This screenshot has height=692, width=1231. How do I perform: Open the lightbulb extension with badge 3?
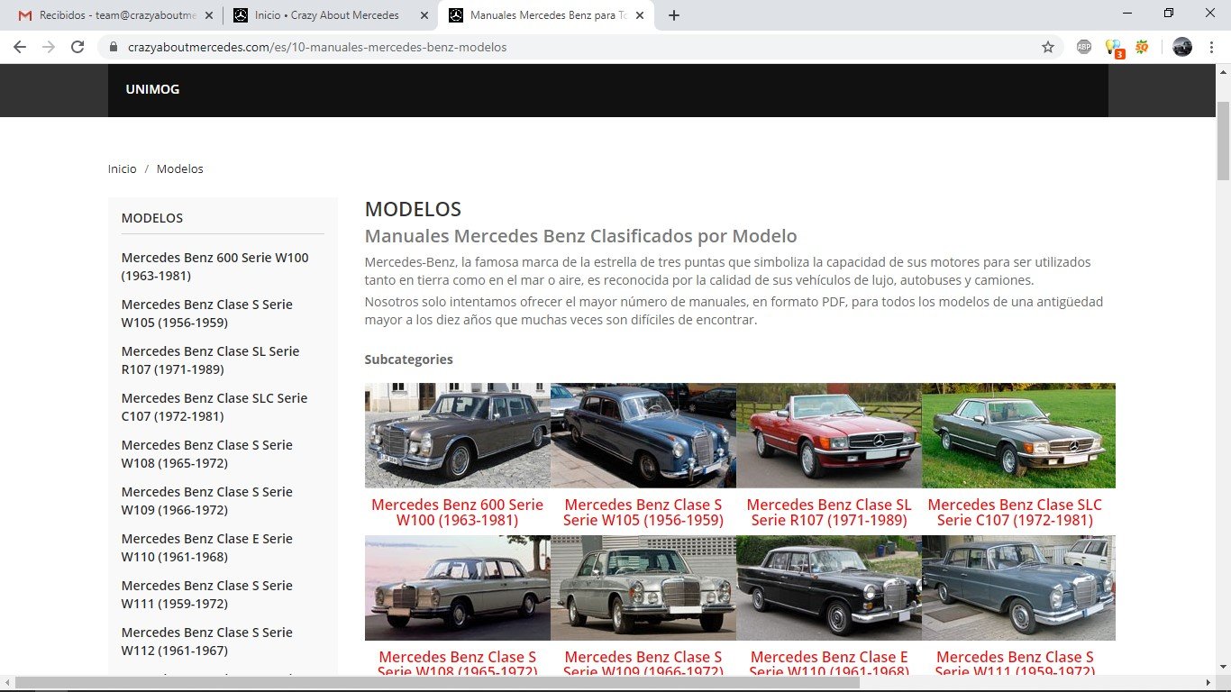(1114, 48)
